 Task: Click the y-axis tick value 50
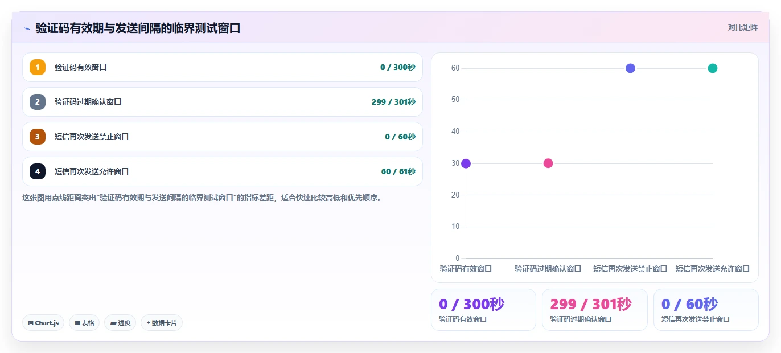point(455,100)
